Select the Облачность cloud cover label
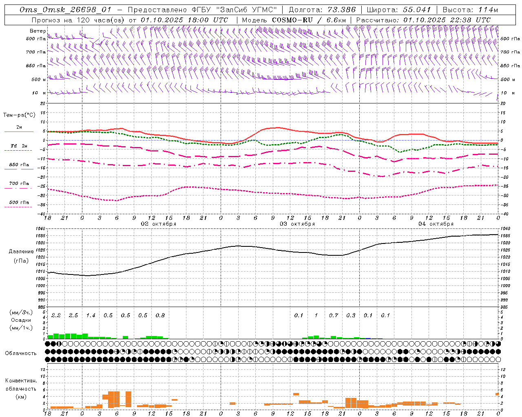Image resolution: width=522 pixels, height=417 pixels. coord(21,353)
